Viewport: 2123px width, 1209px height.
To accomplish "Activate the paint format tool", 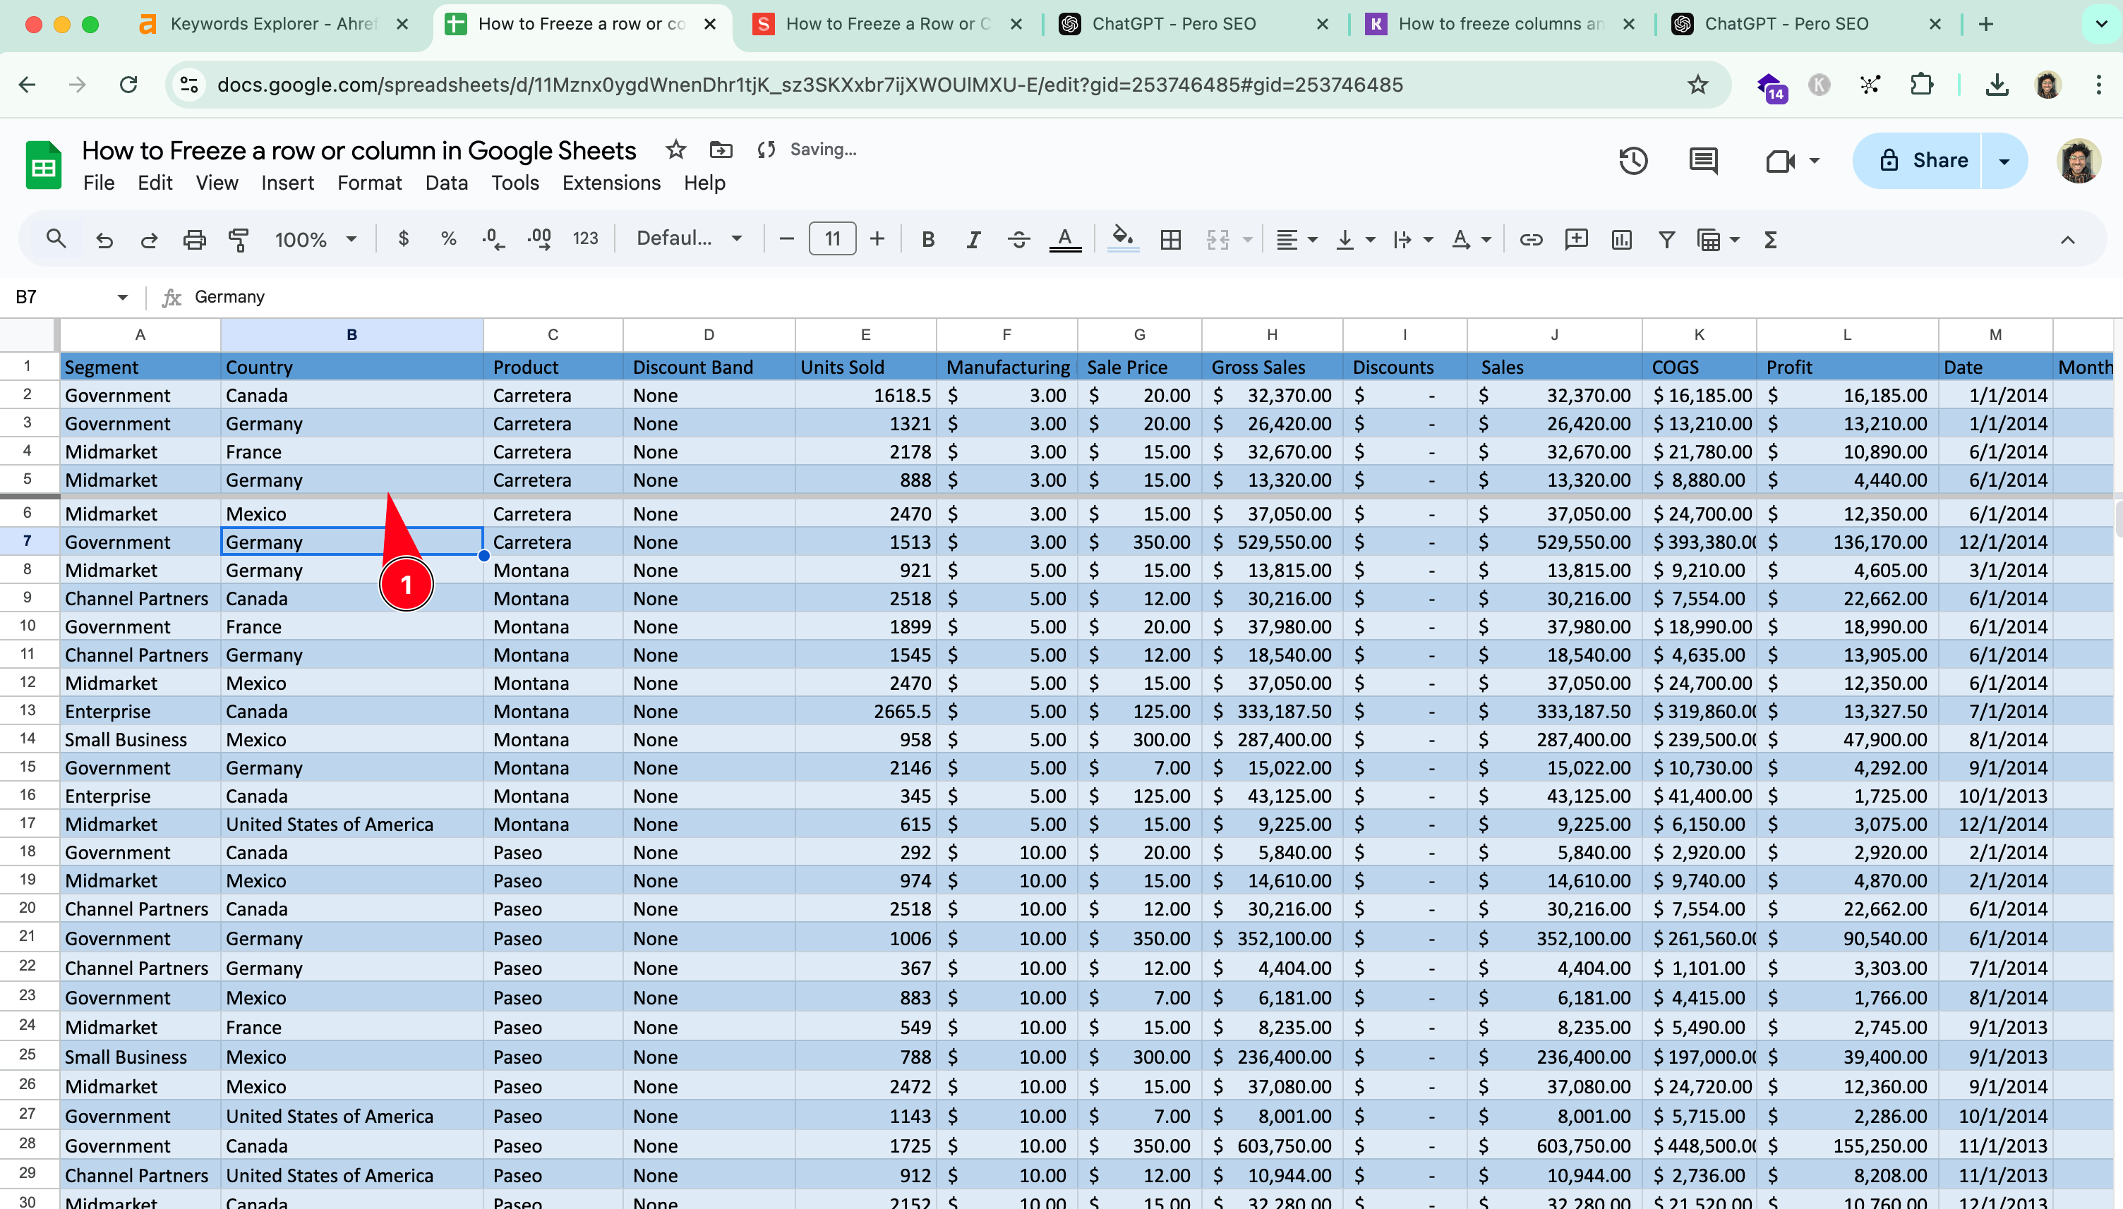I will [x=239, y=239].
